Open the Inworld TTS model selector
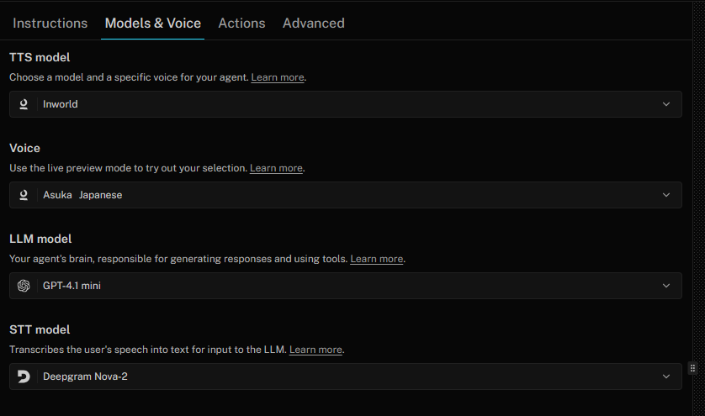The width and height of the screenshot is (705, 416). pos(346,104)
